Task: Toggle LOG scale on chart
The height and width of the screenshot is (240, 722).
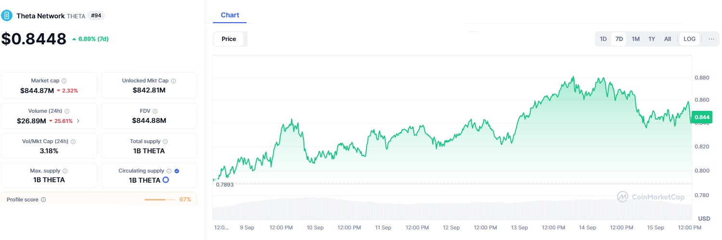Action: (x=690, y=39)
